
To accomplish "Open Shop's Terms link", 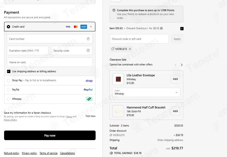I will (x=69, y=116).
